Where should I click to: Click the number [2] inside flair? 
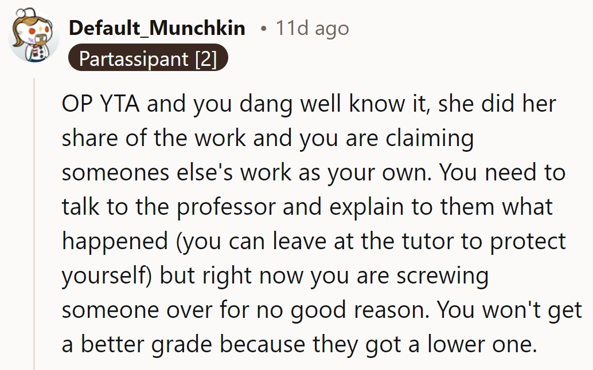206,59
